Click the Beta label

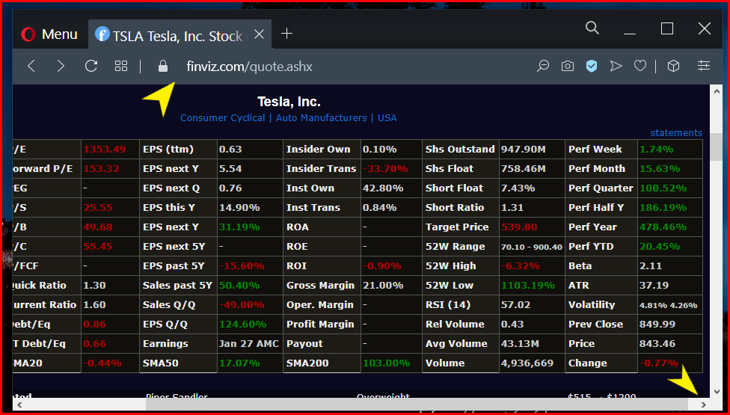[580, 266]
